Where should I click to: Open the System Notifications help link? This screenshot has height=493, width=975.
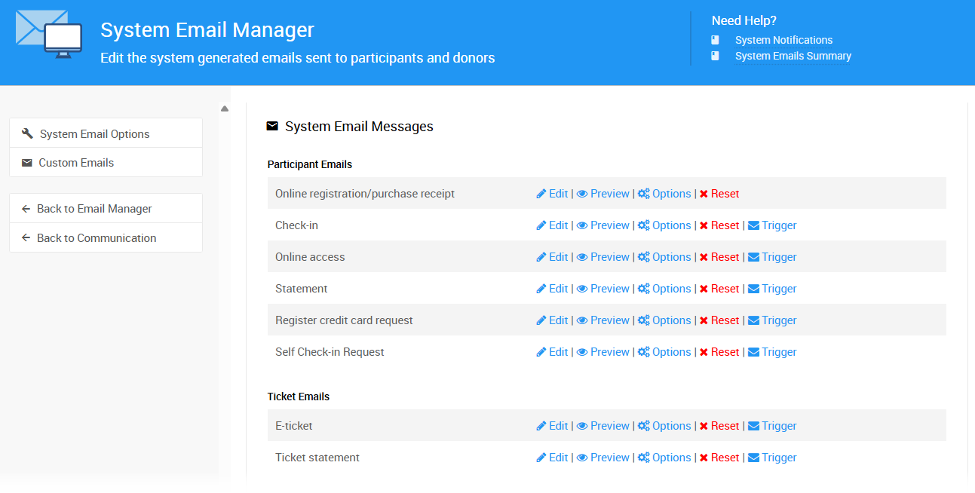point(783,40)
